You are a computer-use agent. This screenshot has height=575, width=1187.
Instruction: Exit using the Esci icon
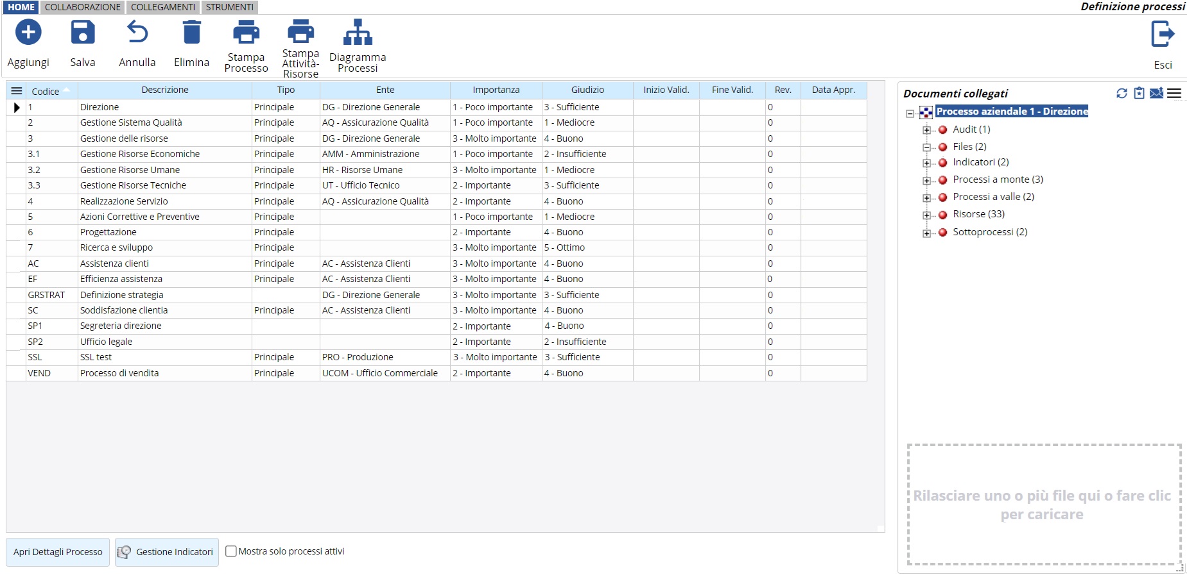click(x=1162, y=35)
